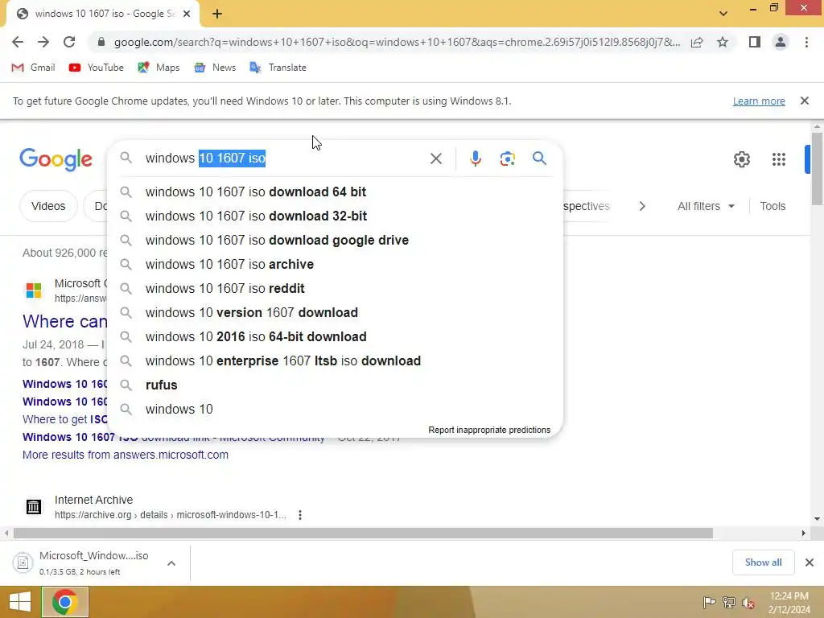Select the rufus suggestion

point(336,385)
